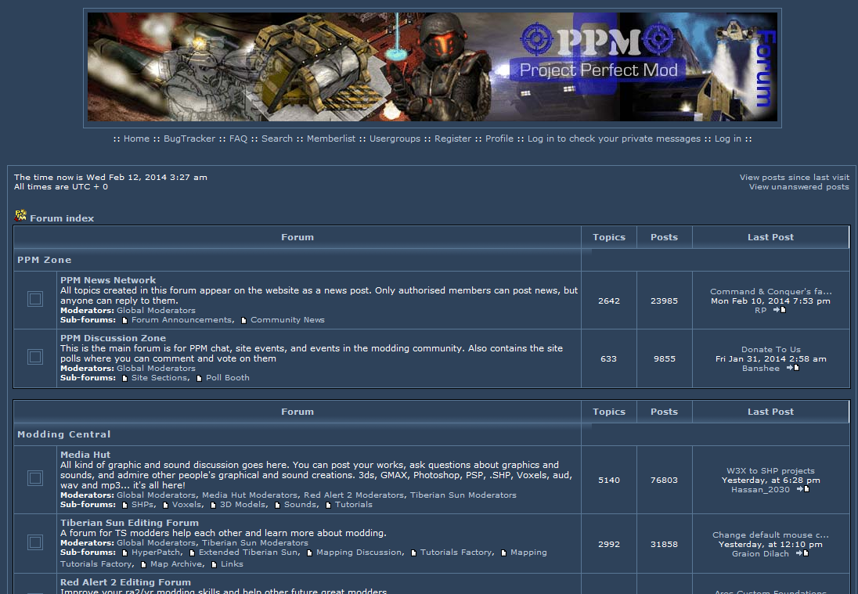The width and height of the screenshot is (858, 594).
Task: Click the Community News sub-forum icon
Action: coord(244,321)
